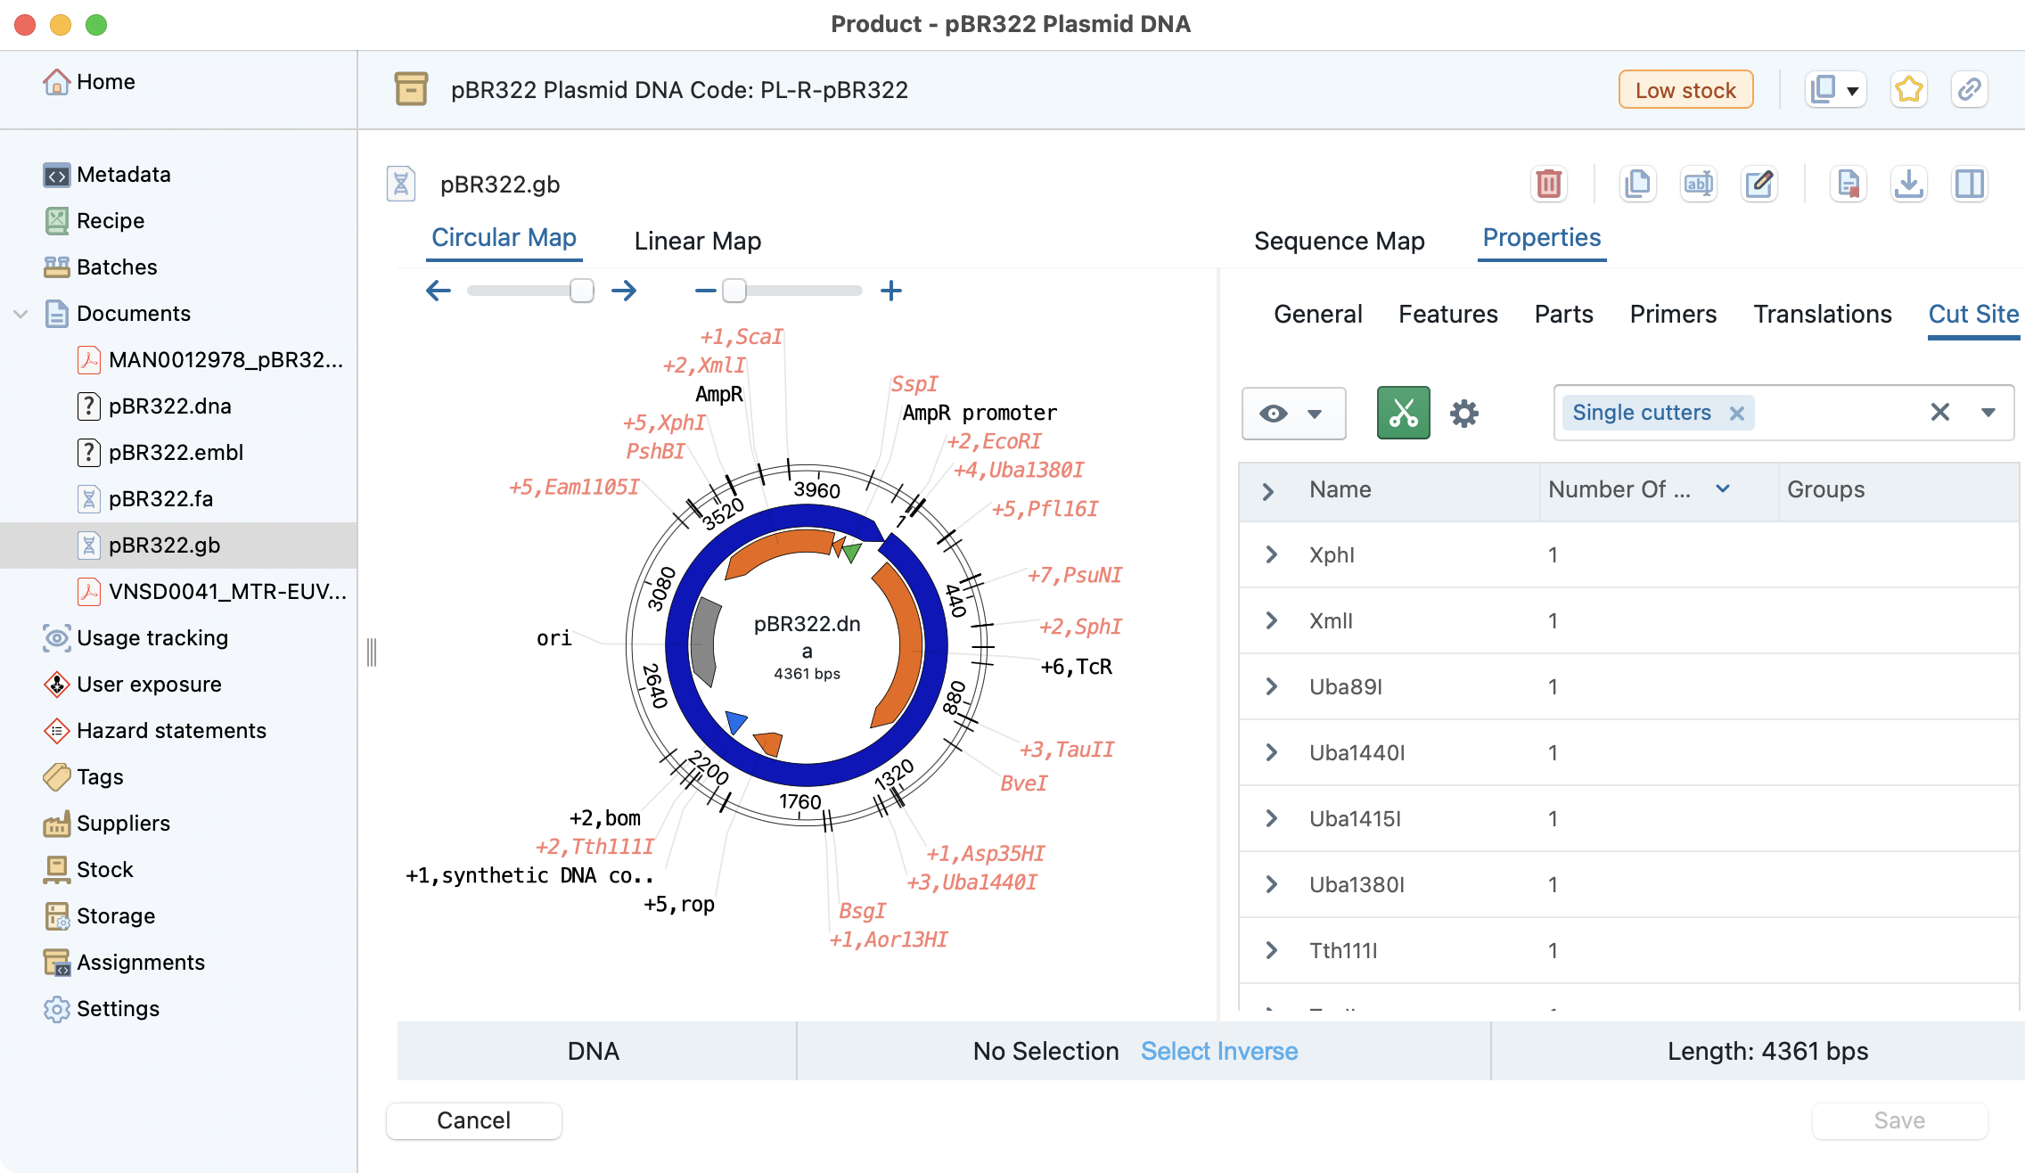2025x1173 pixels.
Task: Toggle the split view panel icon
Action: [x=1969, y=184]
